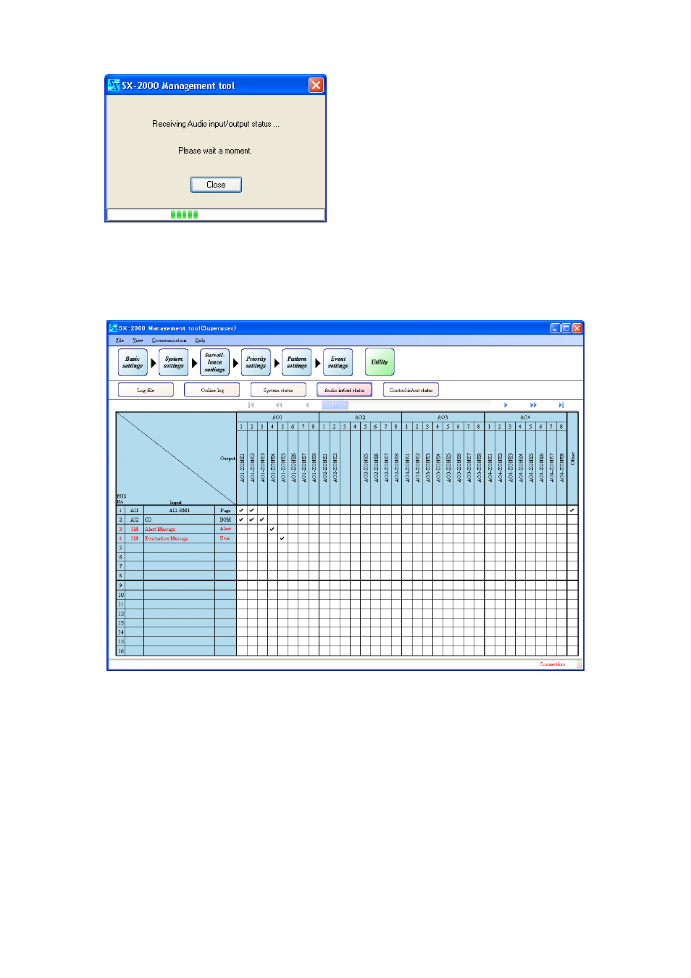The height and width of the screenshot is (978, 691).
Task: Click the X on the Receiving Audio dialog
Action: pyautogui.click(x=316, y=85)
